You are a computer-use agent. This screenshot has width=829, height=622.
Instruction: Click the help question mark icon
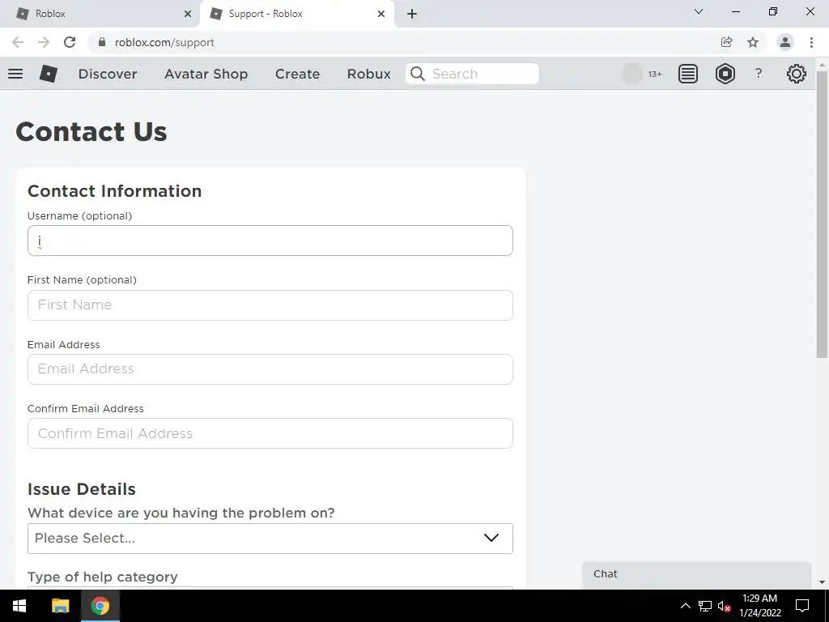coord(758,74)
